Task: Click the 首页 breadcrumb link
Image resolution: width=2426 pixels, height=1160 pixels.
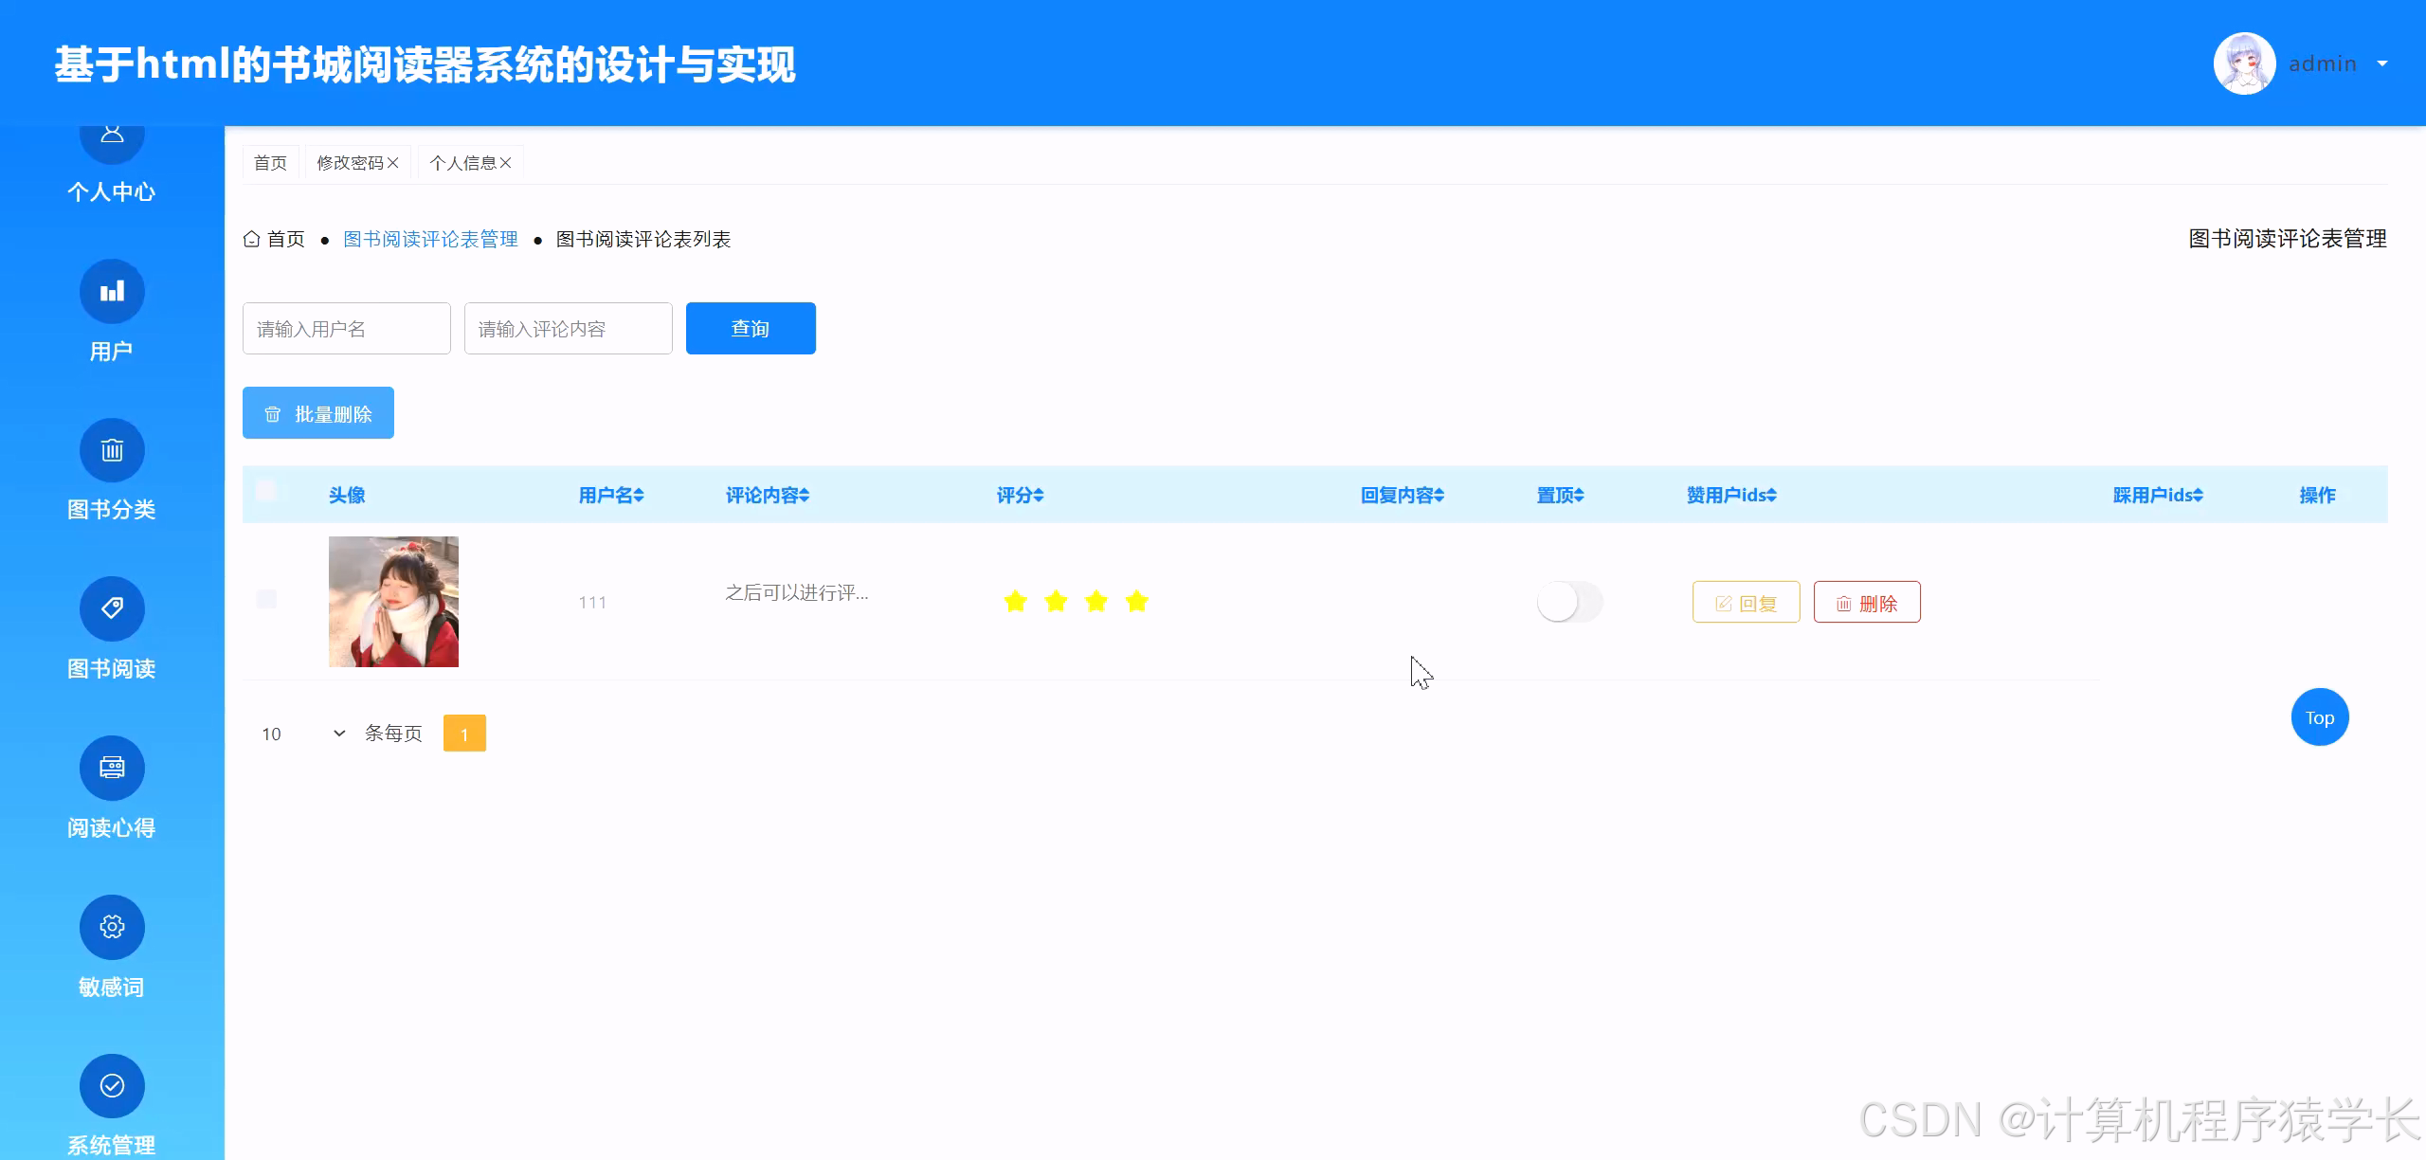Action: click(x=285, y=239)
